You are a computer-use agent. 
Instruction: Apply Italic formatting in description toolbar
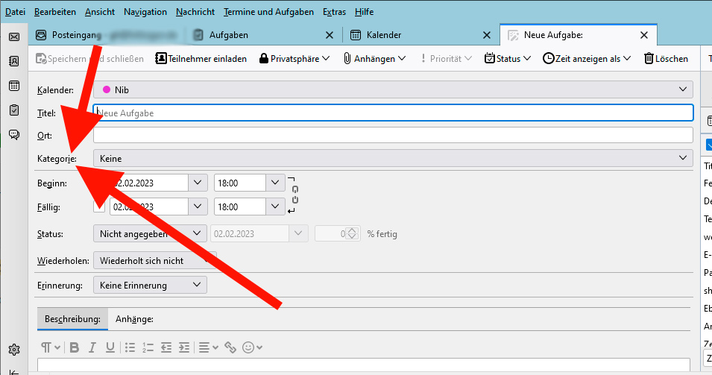(92, 347)
